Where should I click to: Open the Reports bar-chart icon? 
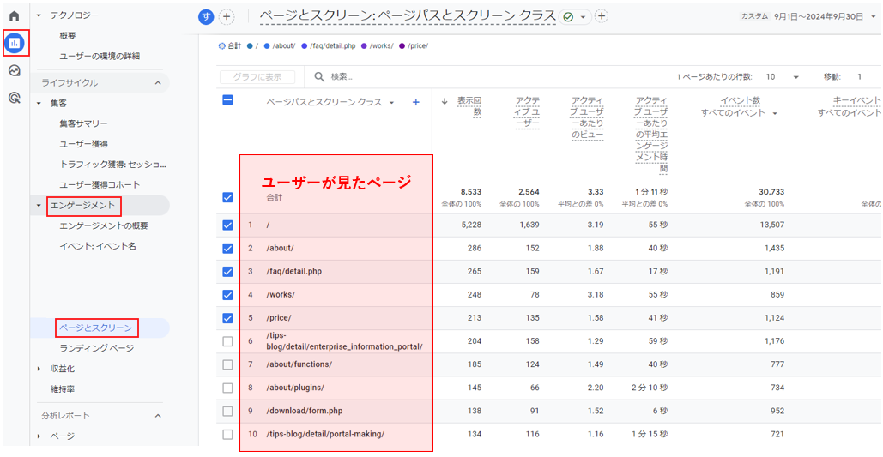(x=15, y=43)
